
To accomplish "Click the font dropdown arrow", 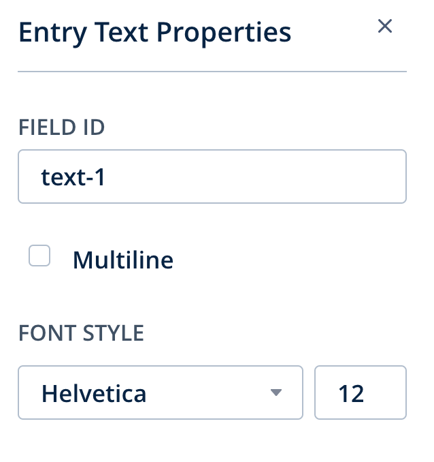I will point(276,392).
